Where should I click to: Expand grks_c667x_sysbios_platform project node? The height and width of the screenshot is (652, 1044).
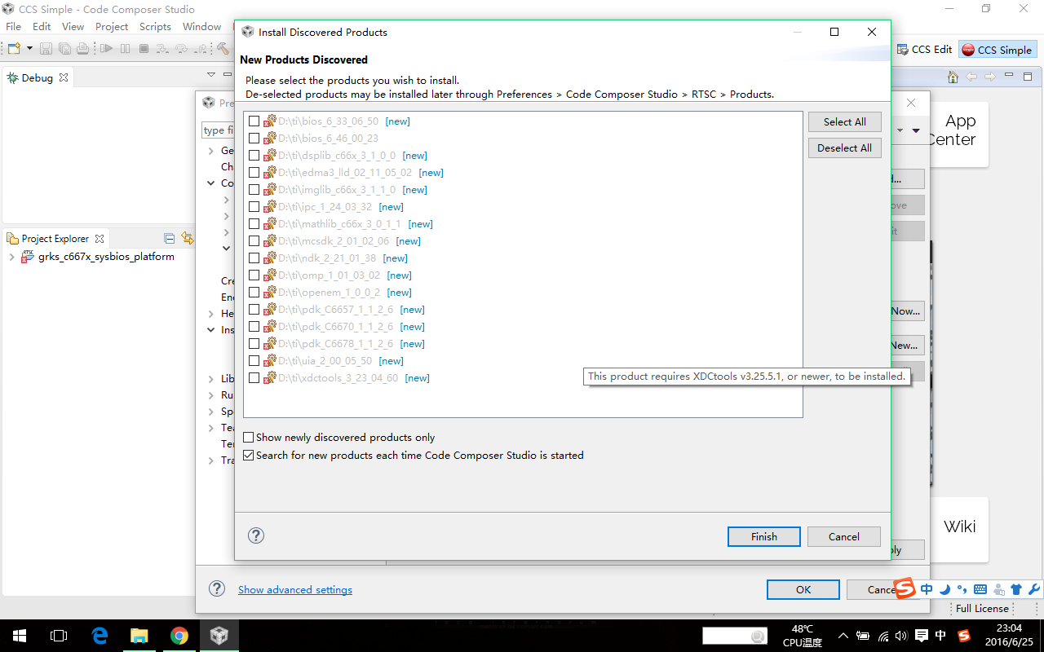point(11,257)
